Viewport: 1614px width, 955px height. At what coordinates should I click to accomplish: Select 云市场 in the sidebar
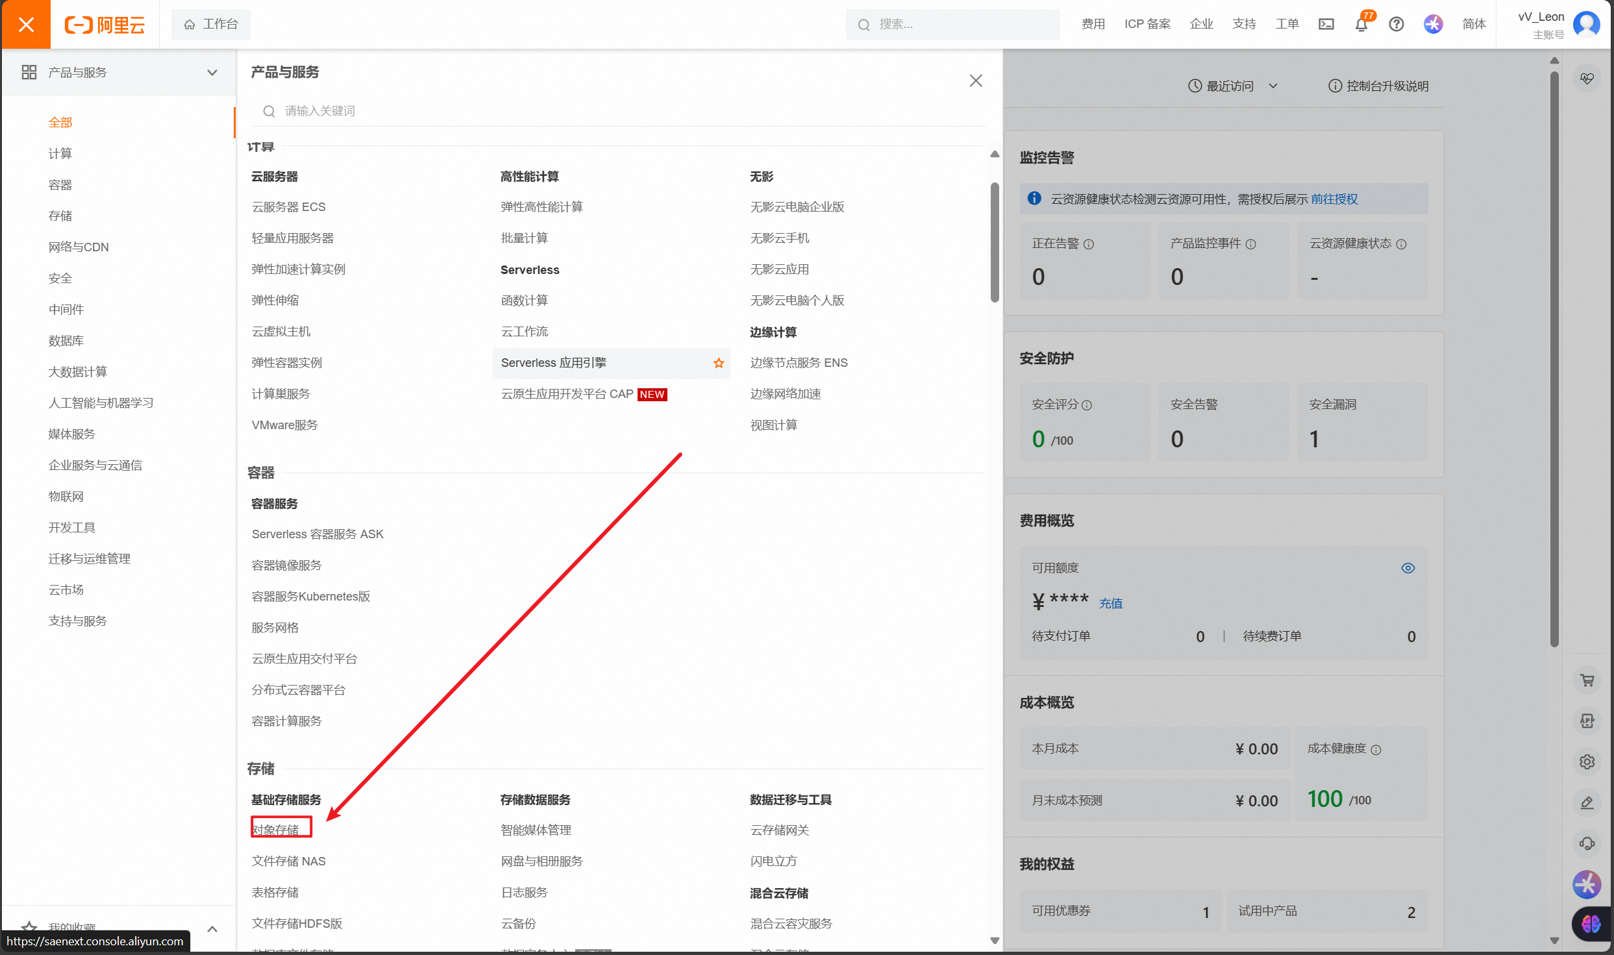tap(66, 589)
